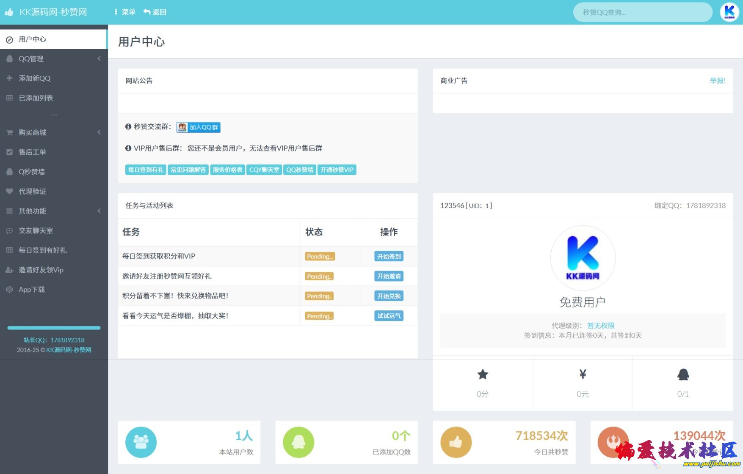Click the 举报! link in ad panel
The width and height of the screenshot is (743, 474).
pyautogui.click(x=717, y=81)
